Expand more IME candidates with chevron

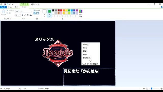tap(90, 61)
